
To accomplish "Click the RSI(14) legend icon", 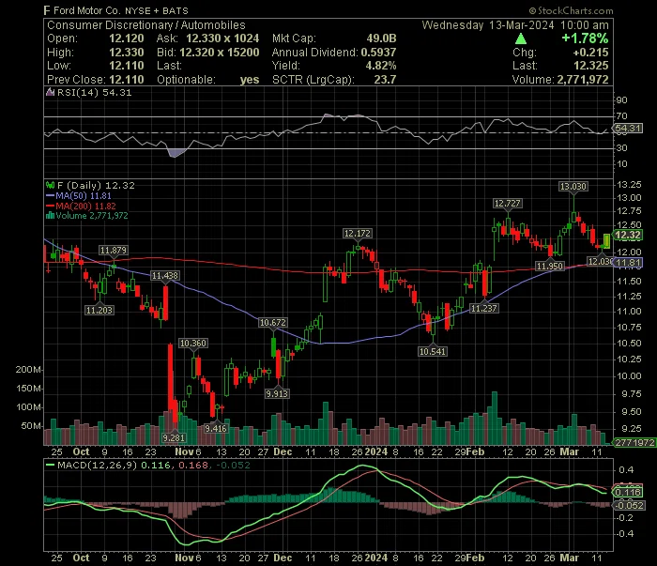I will 51,92.
